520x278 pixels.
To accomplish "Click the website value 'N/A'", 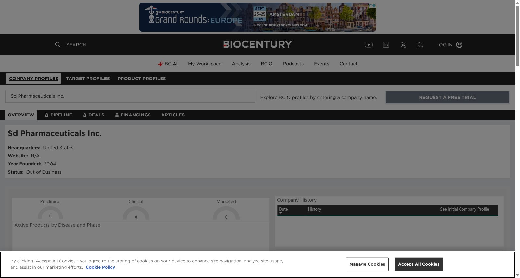I will pyautogui.click(x=35, y=156).
